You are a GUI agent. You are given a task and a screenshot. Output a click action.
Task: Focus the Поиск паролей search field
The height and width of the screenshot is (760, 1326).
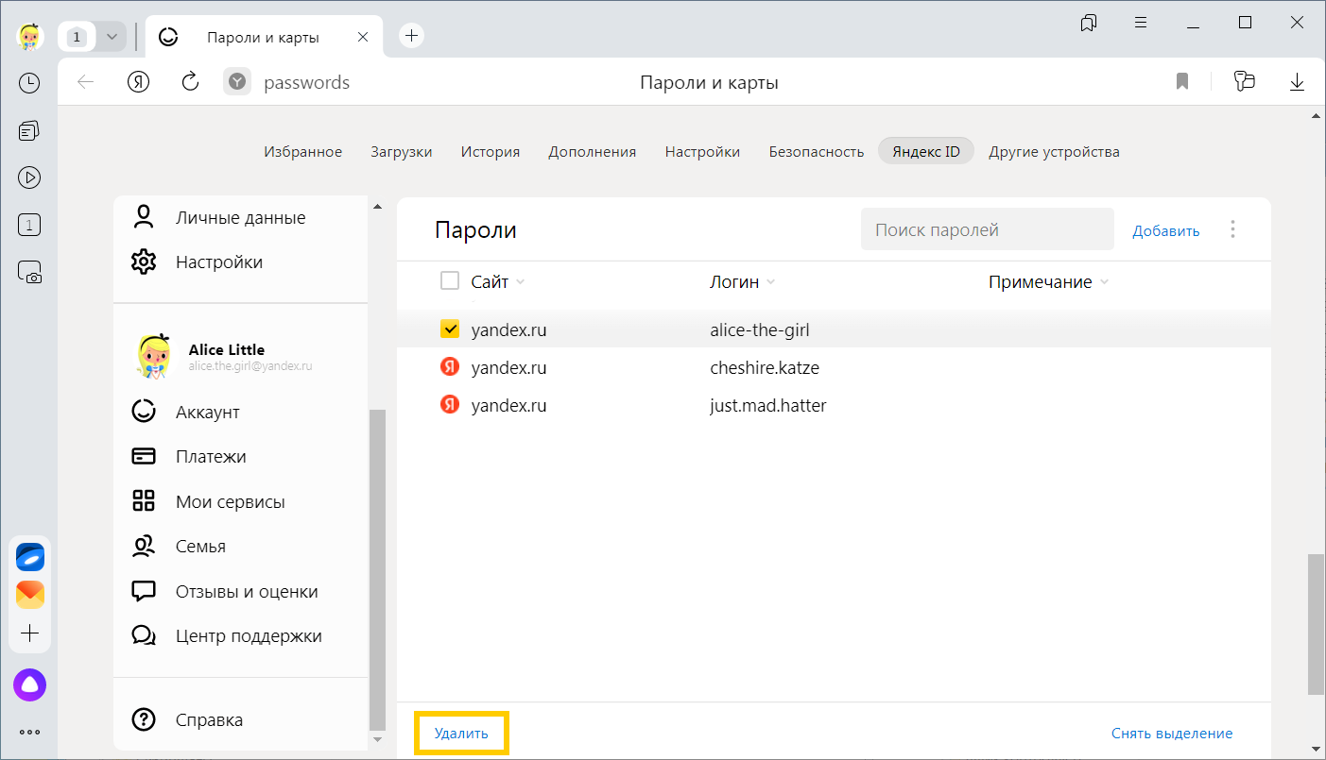pos(988,229)
